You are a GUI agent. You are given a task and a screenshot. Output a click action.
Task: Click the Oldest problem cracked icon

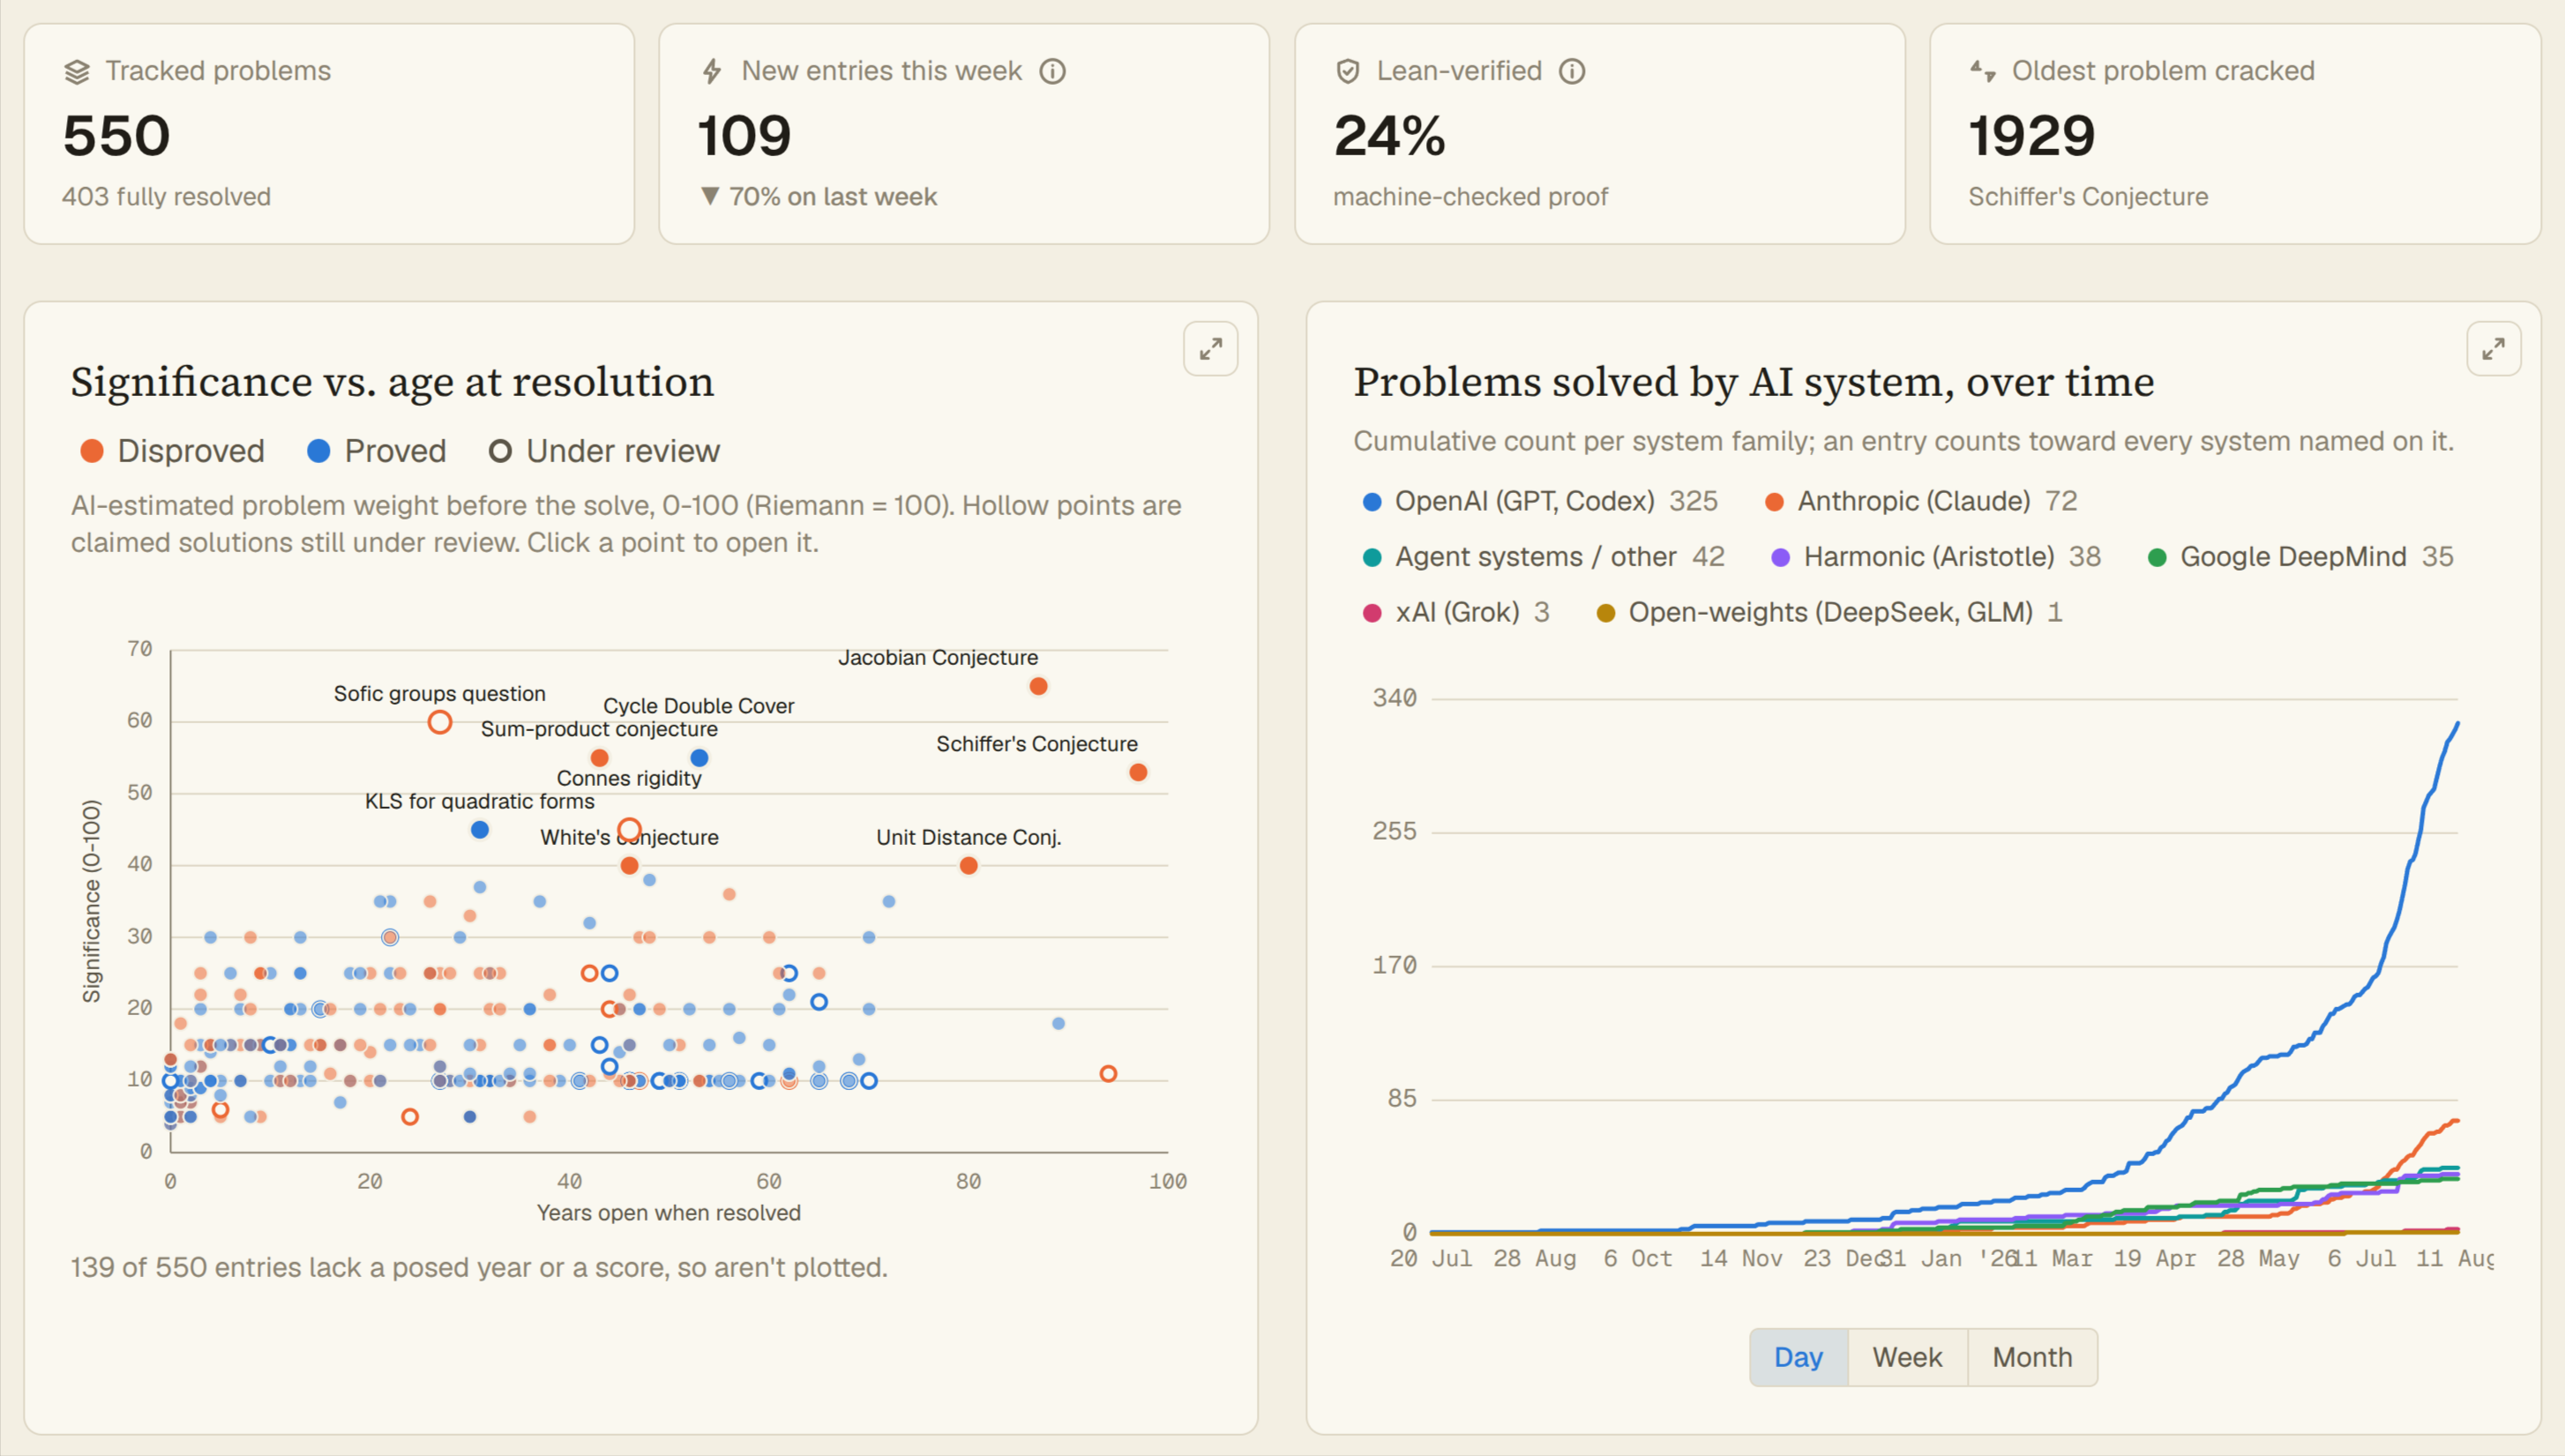[x=1983, y=71]
